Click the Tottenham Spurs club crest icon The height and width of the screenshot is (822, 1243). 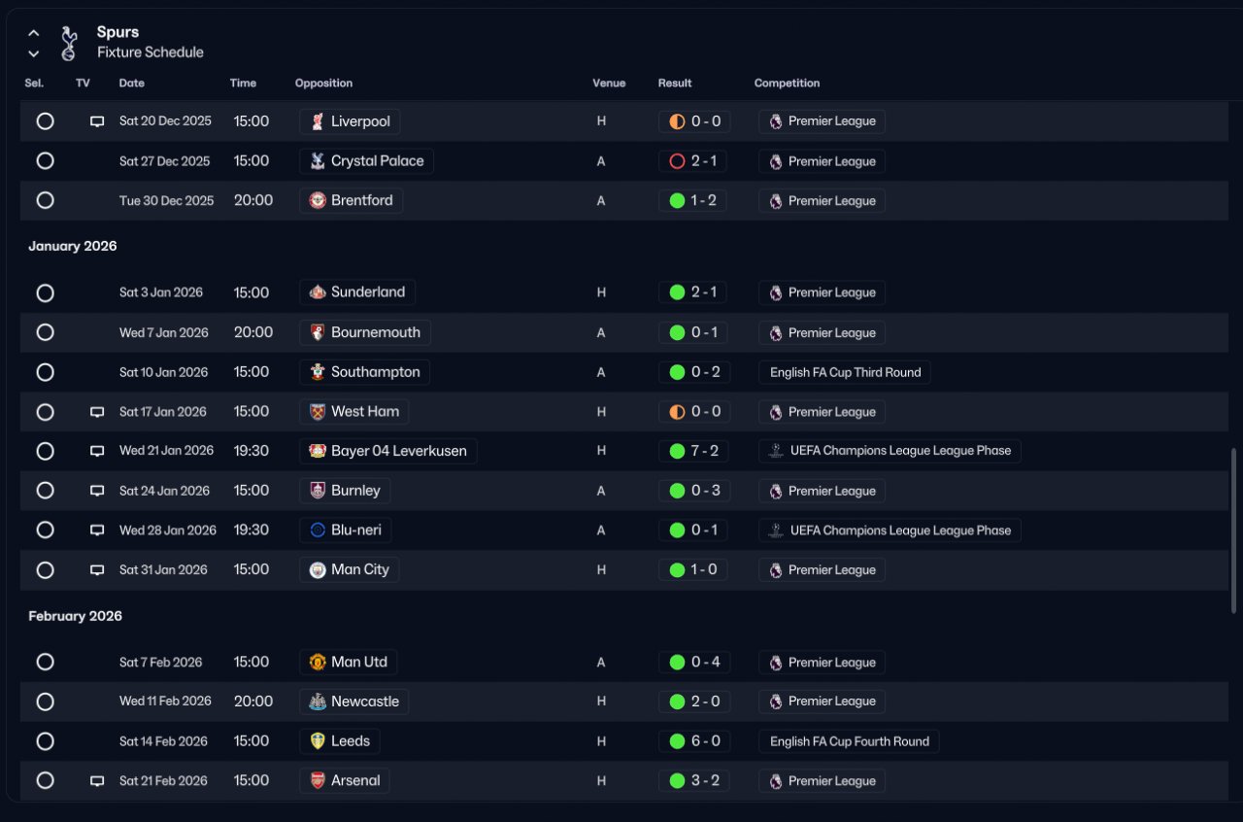tap(68, 43)
